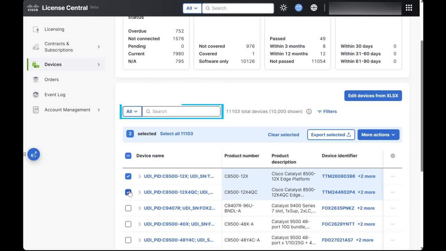Click the info icon next to total devices
The height and width of the screenshot is (251, 446).
click(x=309, y=112)
